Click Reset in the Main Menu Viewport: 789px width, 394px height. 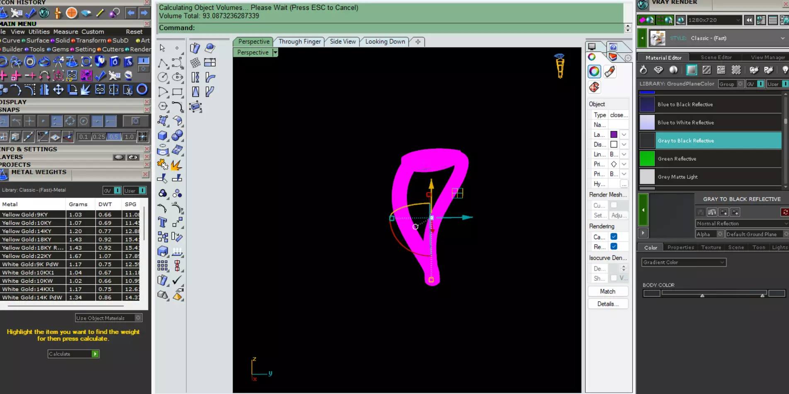point(134,31)
